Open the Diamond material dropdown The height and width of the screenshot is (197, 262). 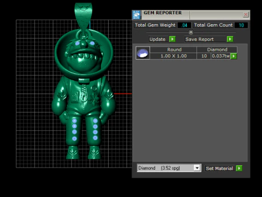coord(197,168)
